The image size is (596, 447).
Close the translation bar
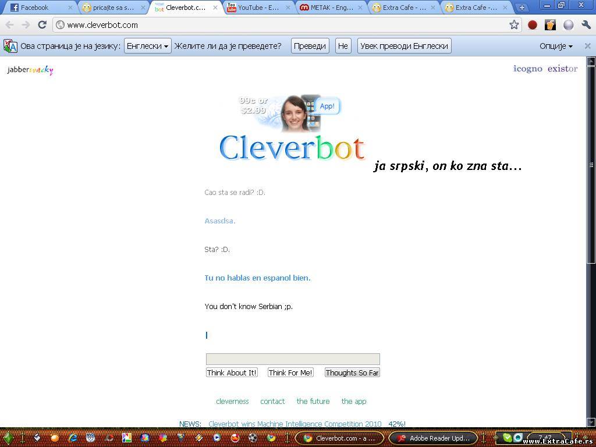pos(587,46)
